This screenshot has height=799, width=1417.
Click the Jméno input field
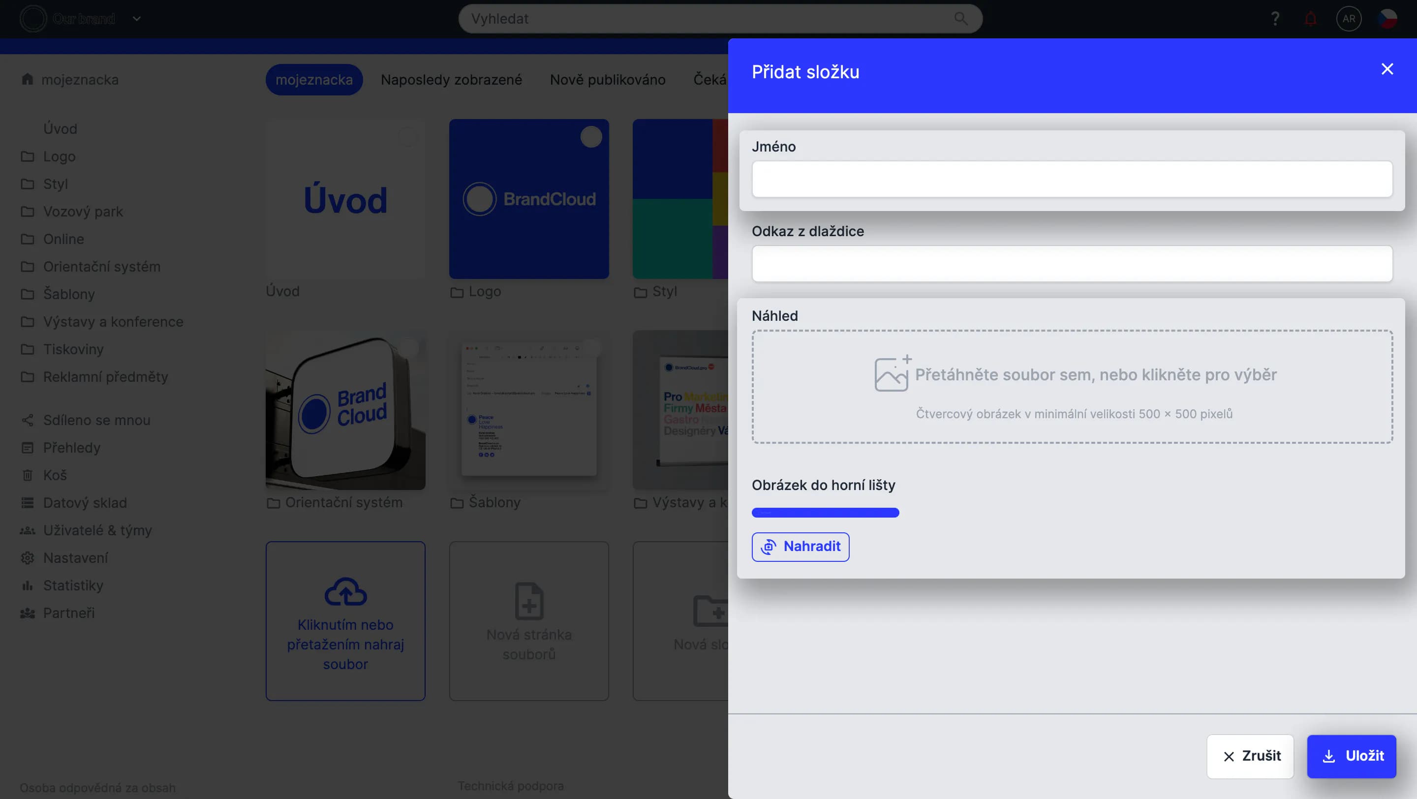tap(1072, 179)
